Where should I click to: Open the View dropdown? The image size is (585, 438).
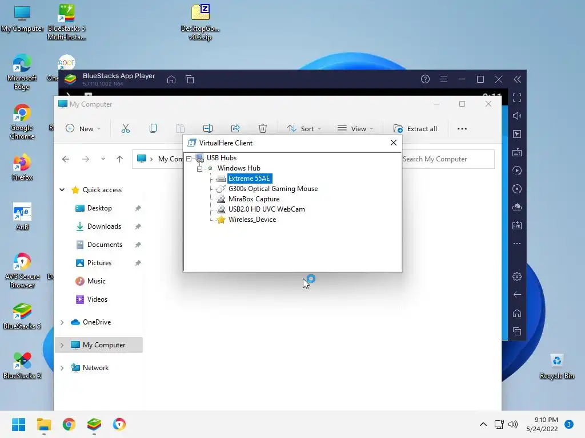coord(355,128)
